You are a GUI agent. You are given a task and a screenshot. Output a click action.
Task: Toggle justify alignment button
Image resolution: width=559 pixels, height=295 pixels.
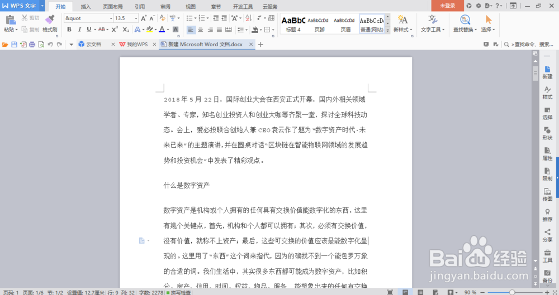click(x=219, y=30)
